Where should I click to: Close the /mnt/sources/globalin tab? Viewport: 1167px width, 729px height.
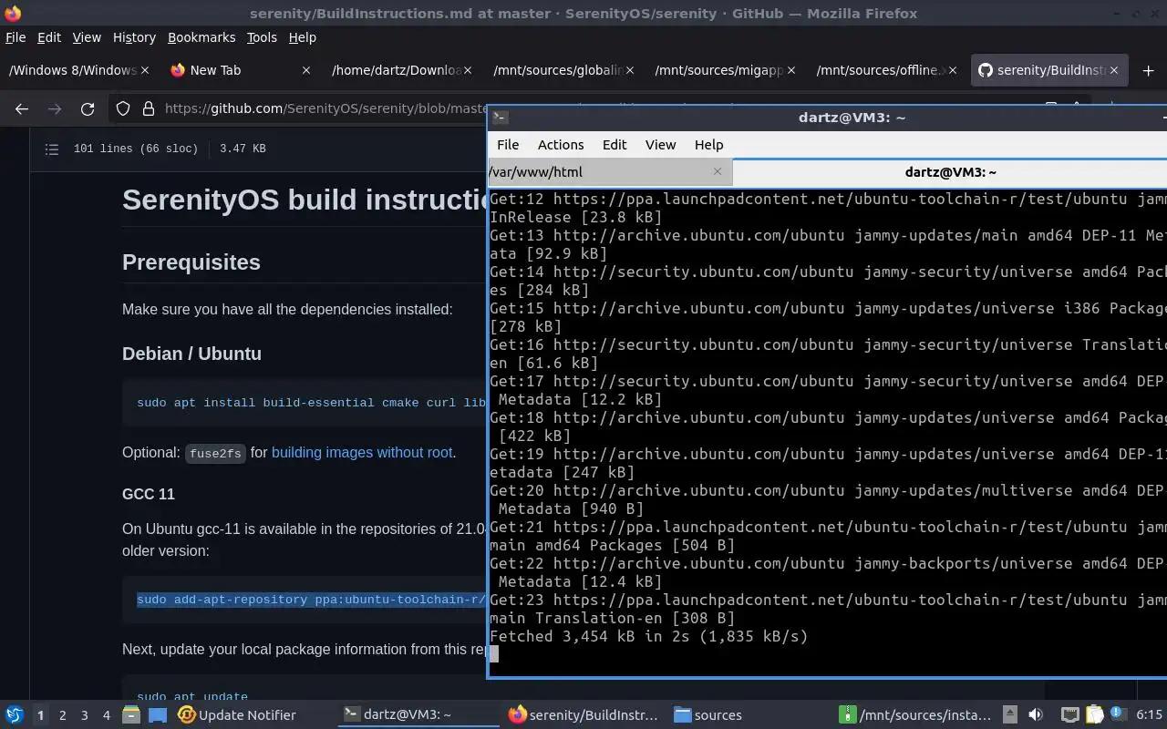[x=629, y=70]
